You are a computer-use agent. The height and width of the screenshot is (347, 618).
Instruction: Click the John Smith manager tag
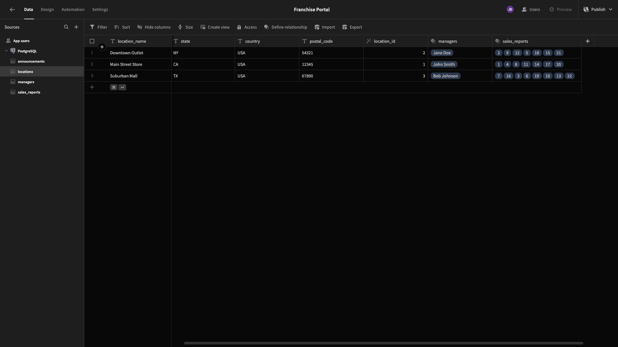click(x=444, y=65)
